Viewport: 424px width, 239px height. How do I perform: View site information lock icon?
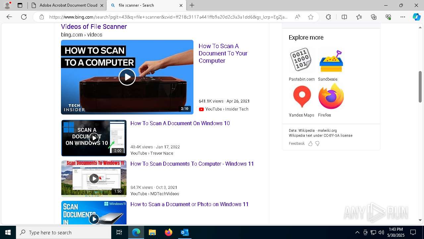(x=42, y=17)
